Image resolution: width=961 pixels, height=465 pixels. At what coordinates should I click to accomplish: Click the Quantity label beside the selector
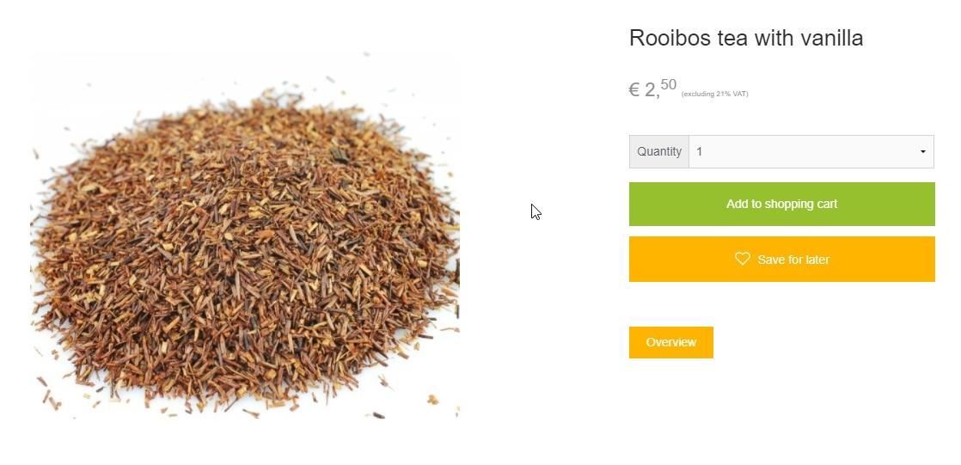click(658, 152)
